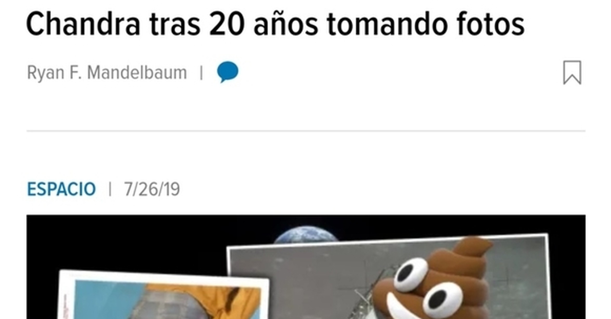This screenshot has height=319, width=611.
Task: Click the 7/26/19 publication date
Action: (x=152, y=189)
